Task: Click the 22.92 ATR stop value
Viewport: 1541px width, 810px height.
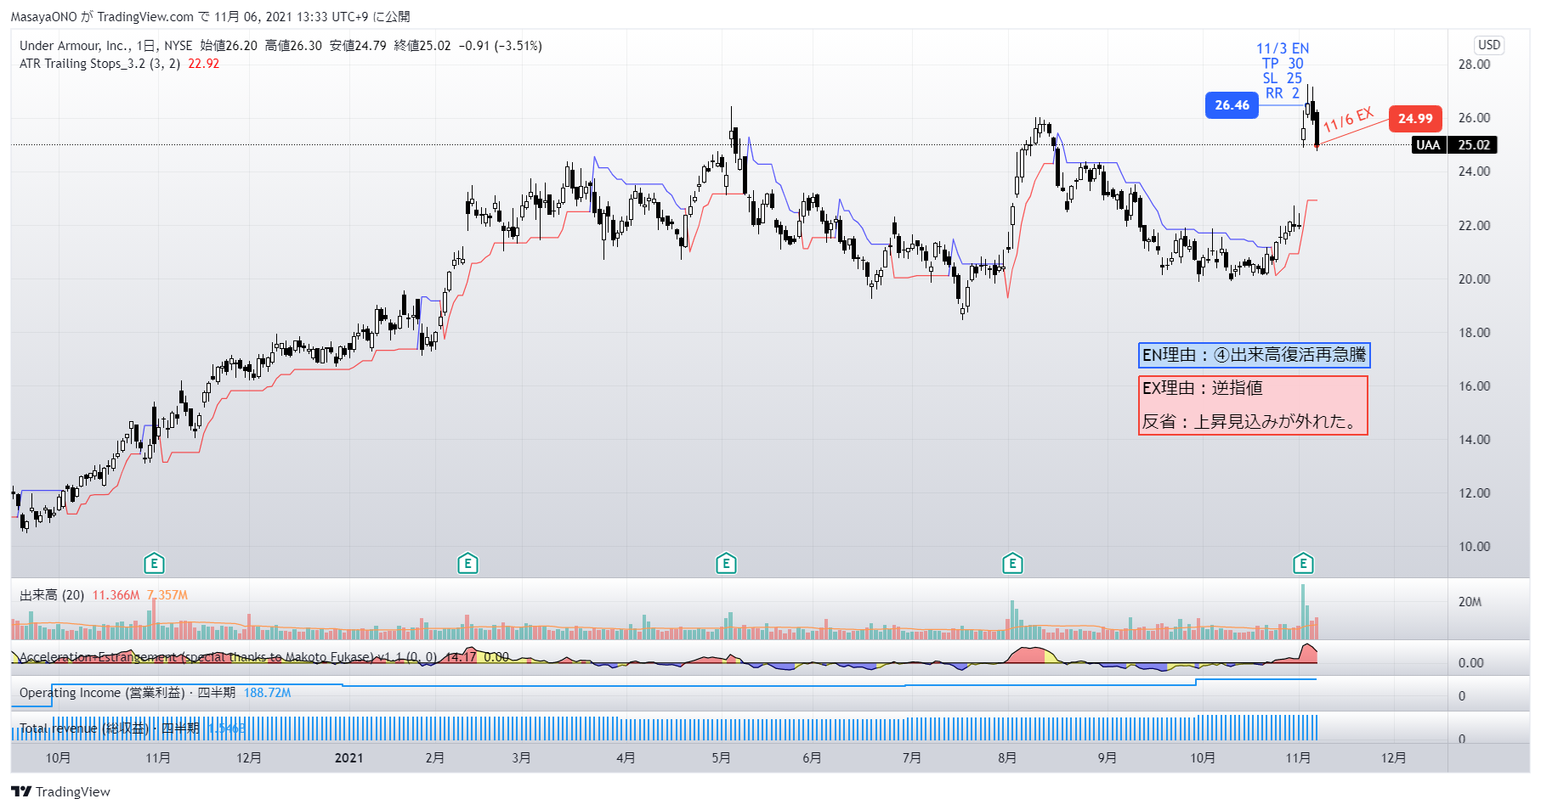Action: 203,64
